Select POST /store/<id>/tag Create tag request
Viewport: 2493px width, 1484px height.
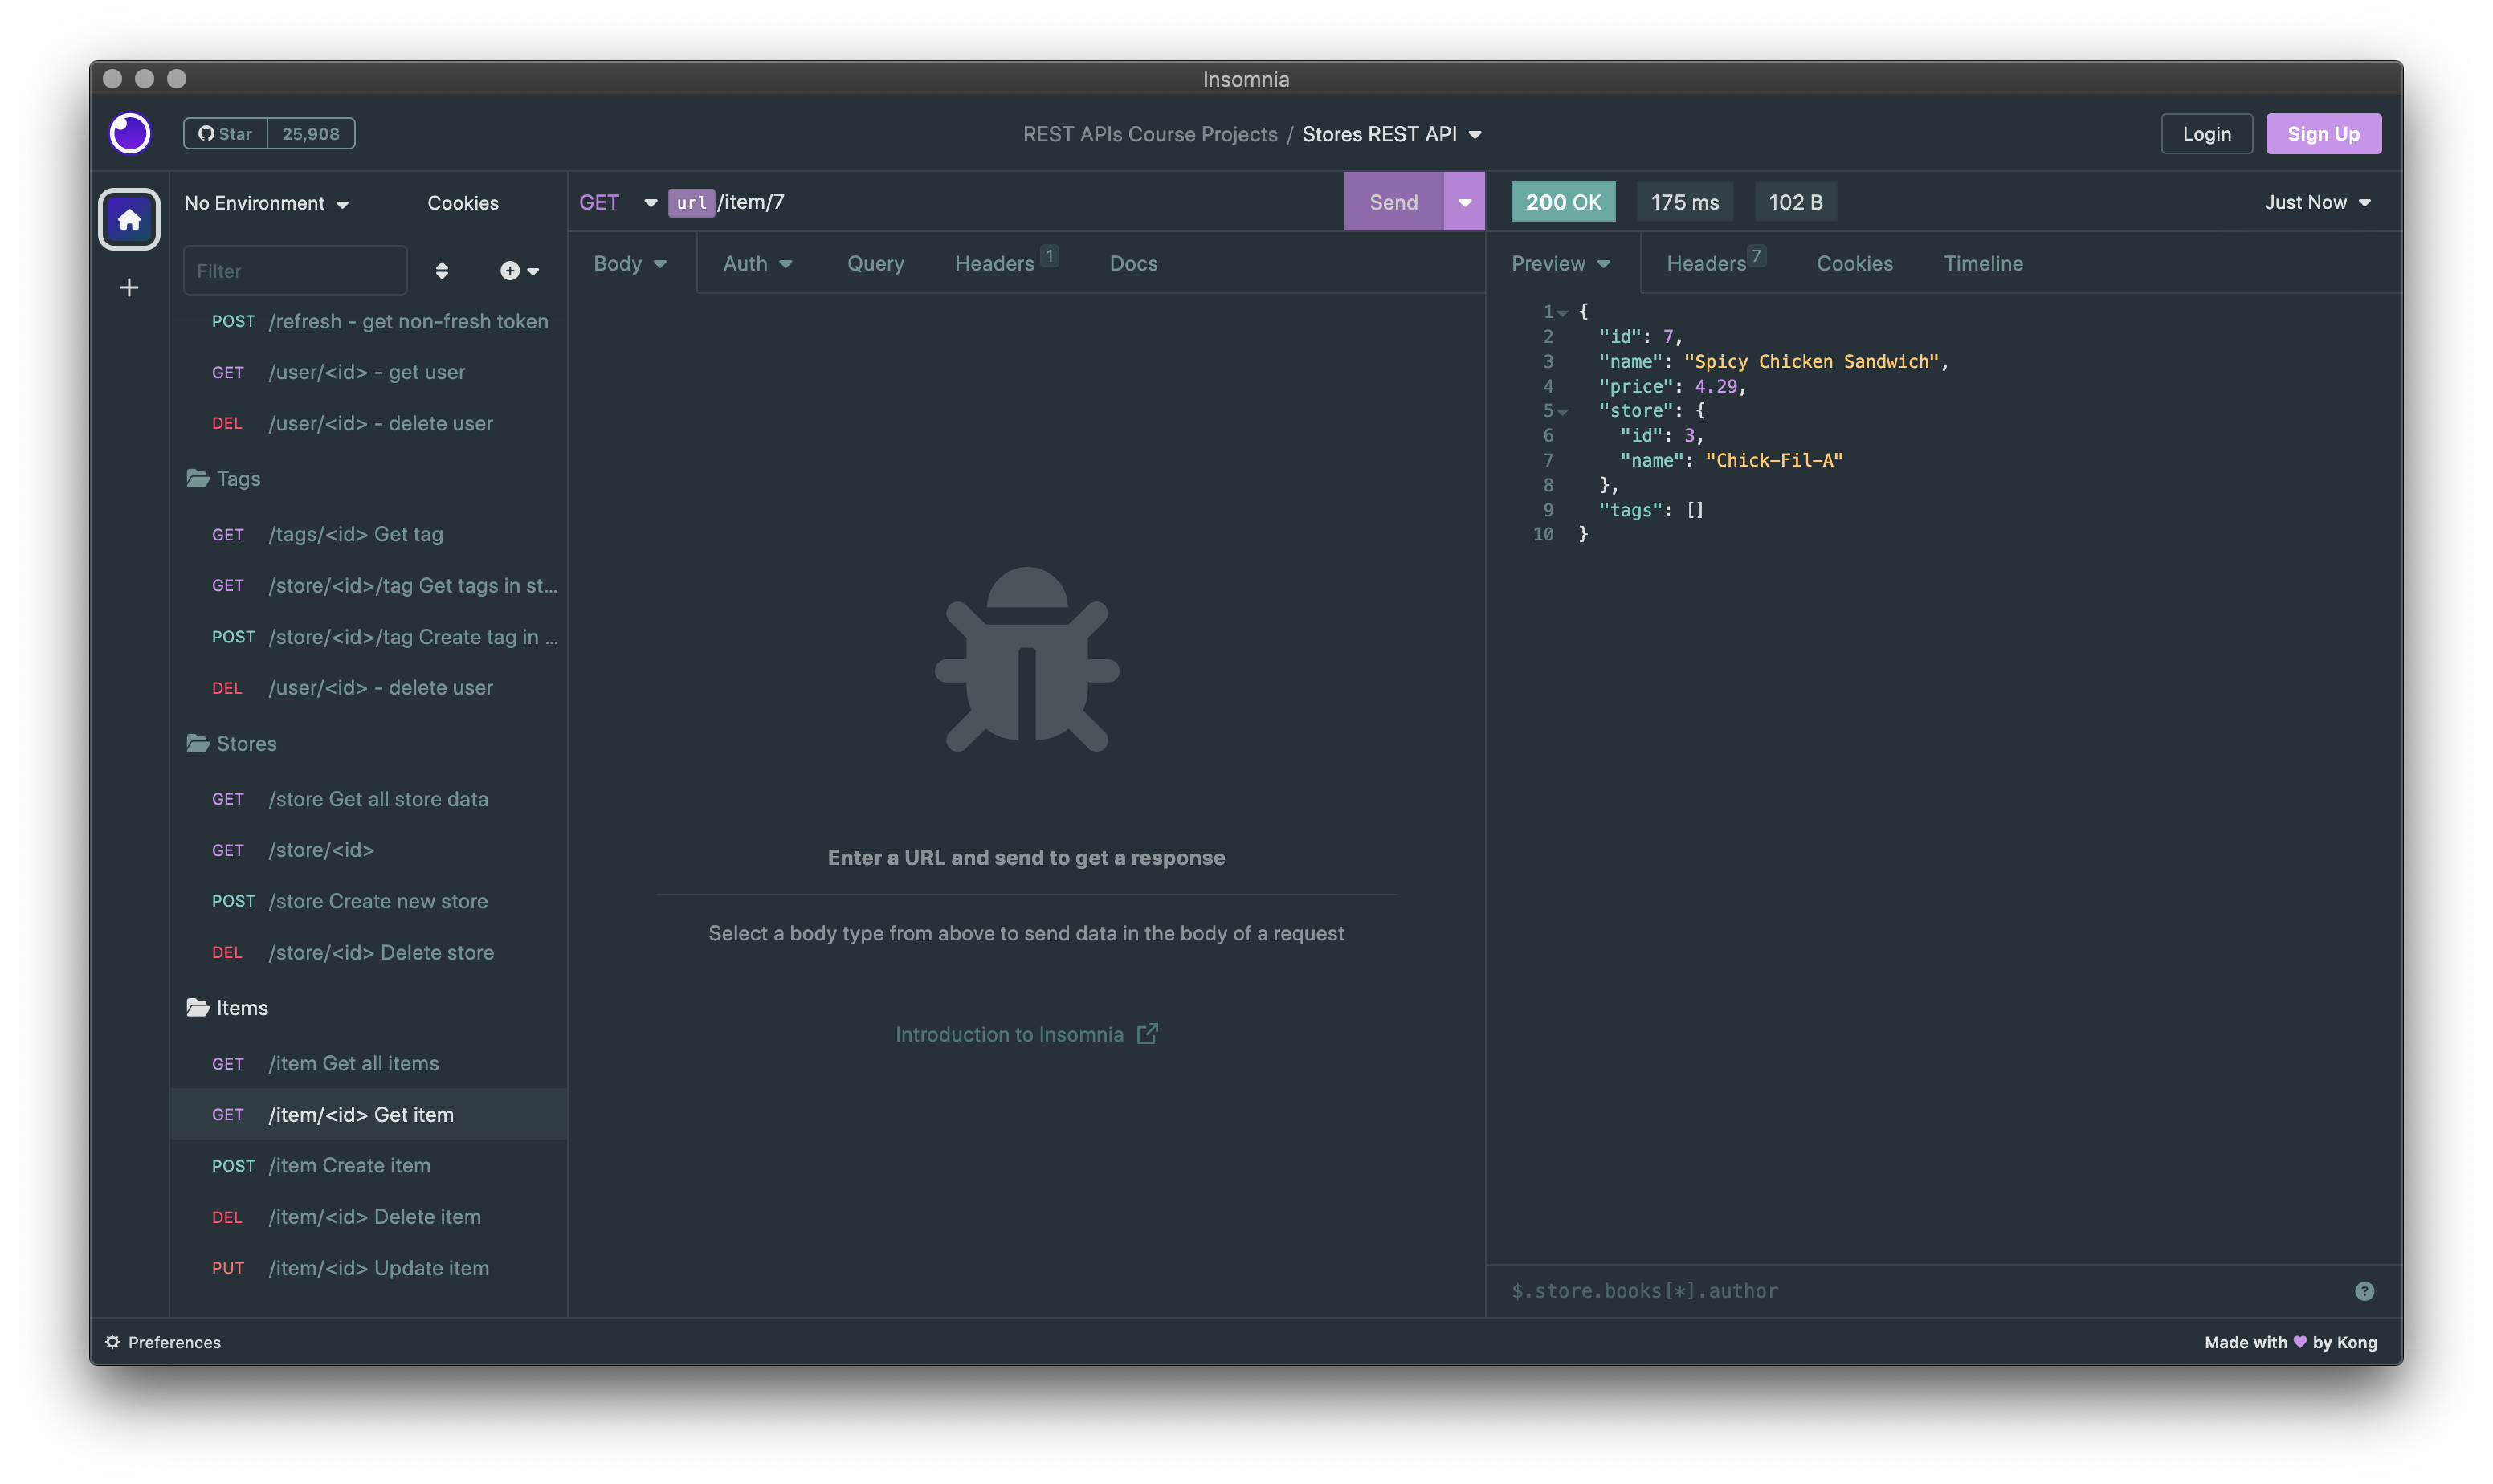[x=368, y=637]
